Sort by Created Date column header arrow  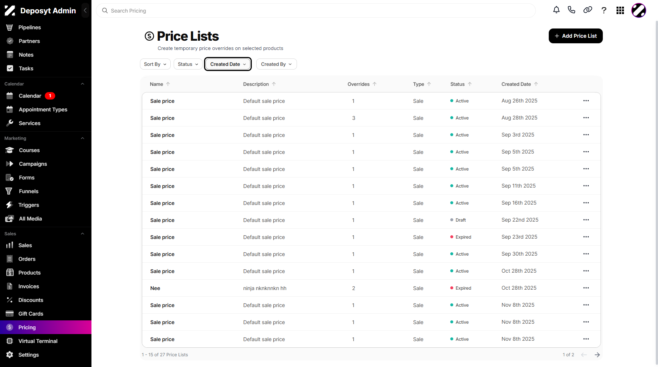pos(536,84)
